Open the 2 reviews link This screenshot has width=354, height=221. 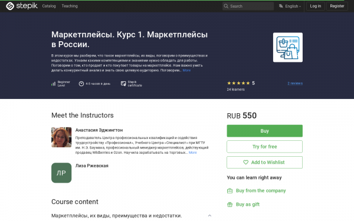pos(295,83)
